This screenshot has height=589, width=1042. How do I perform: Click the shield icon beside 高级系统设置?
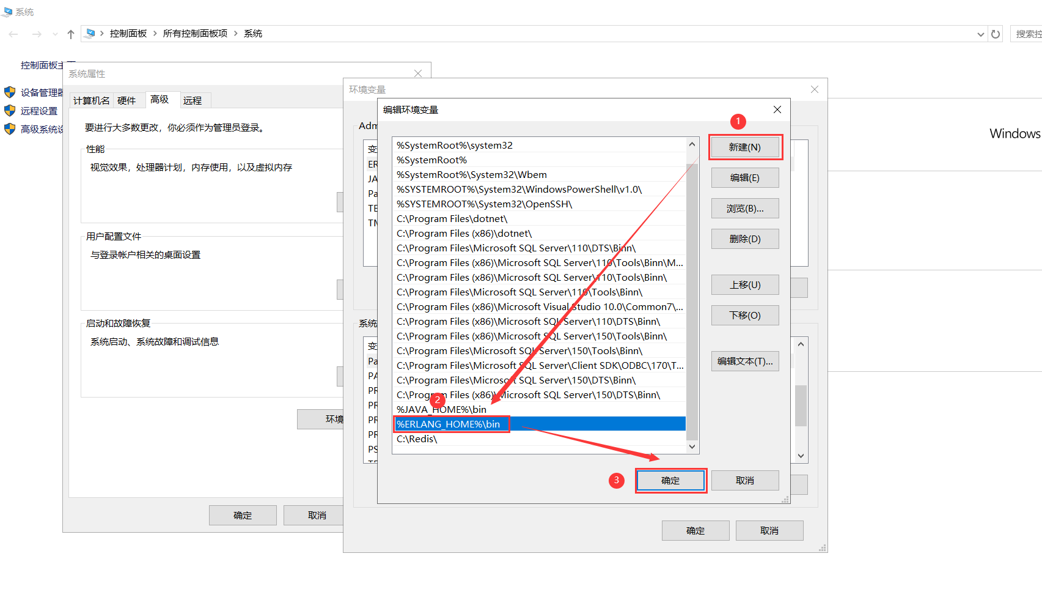pyautogui.click(x=10, y=129)
